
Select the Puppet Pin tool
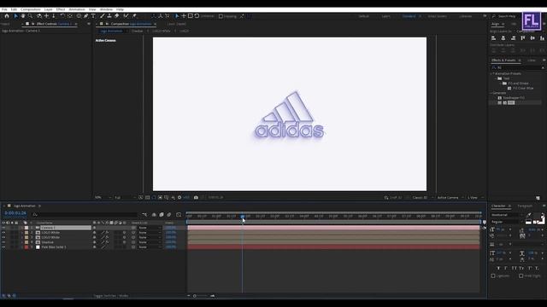134,16
